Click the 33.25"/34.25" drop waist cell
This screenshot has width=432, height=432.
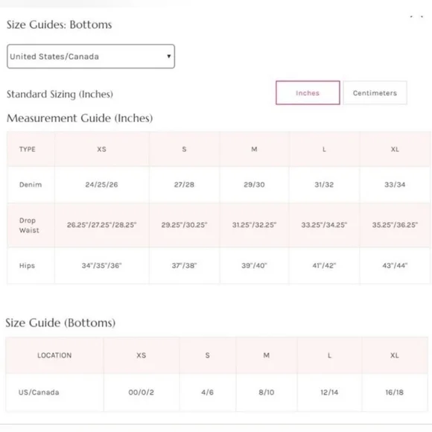[324, 225]
